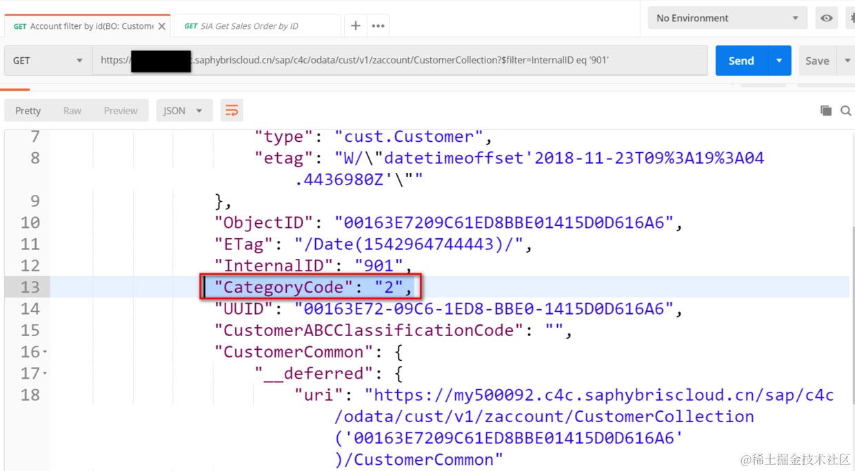
Task: Open the Save button dropdown arrow
Action: (847, 61)
